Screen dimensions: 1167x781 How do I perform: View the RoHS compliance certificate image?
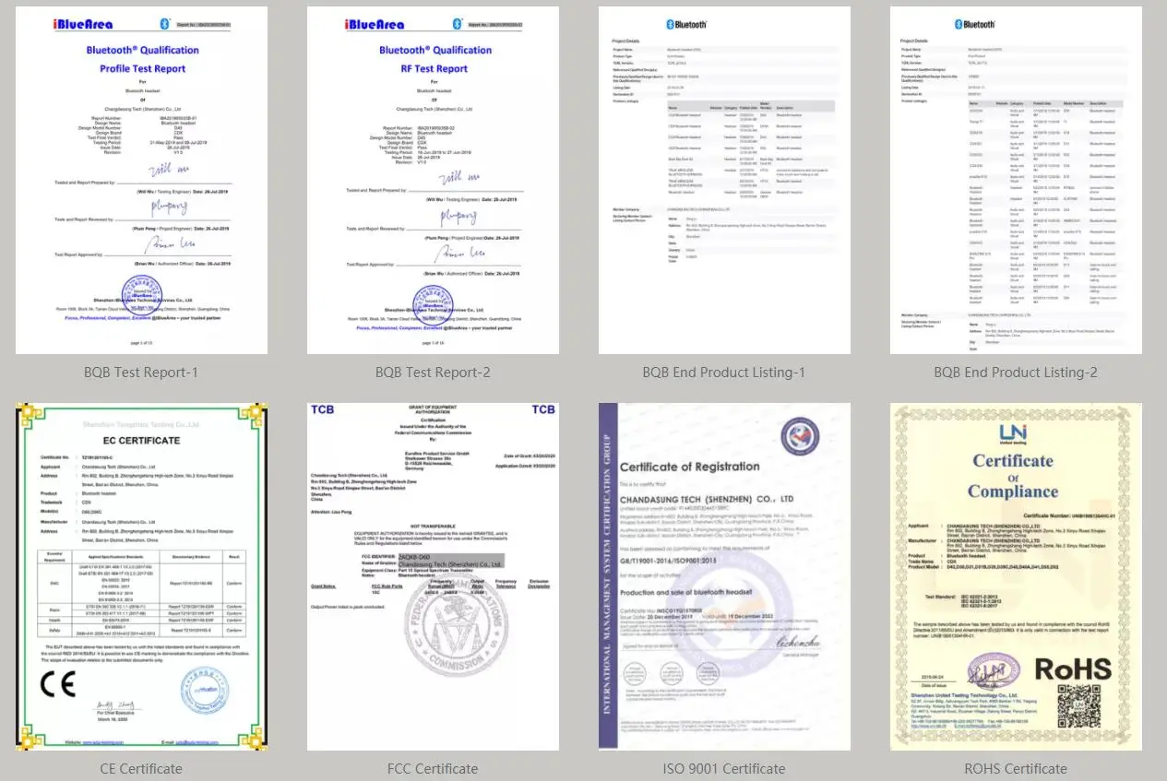(x=1016, y=576)
